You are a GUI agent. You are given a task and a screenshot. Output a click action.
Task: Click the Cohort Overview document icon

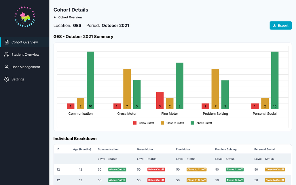tap(7, 42)
